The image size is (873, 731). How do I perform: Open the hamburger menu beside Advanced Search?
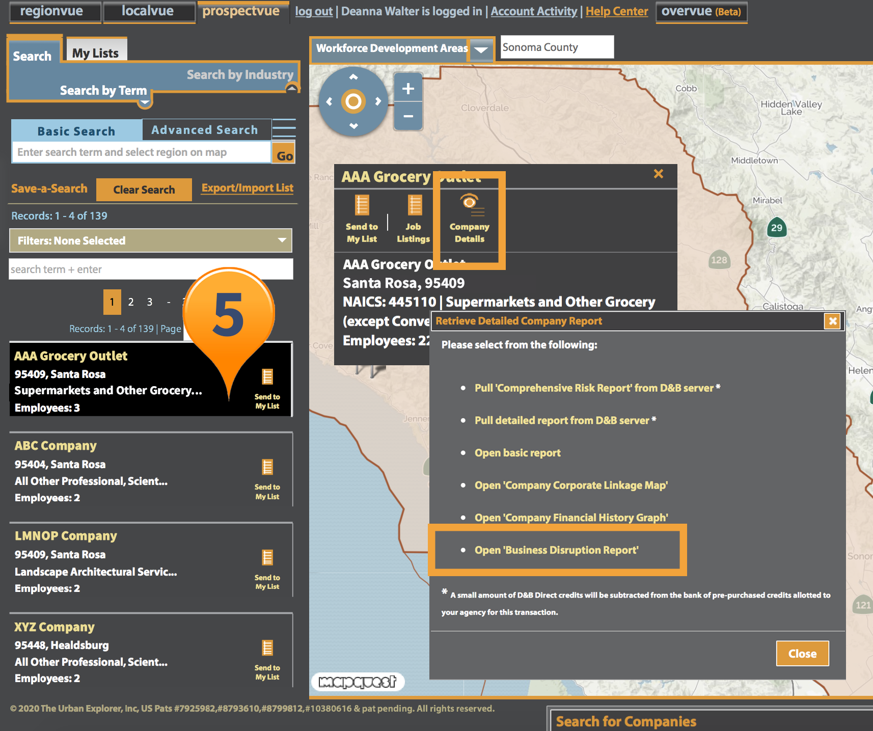[284, 128]
